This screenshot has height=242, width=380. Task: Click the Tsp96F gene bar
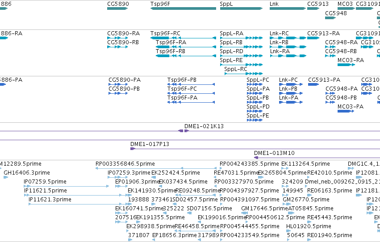pyautogui.click(x=183, y=8)
